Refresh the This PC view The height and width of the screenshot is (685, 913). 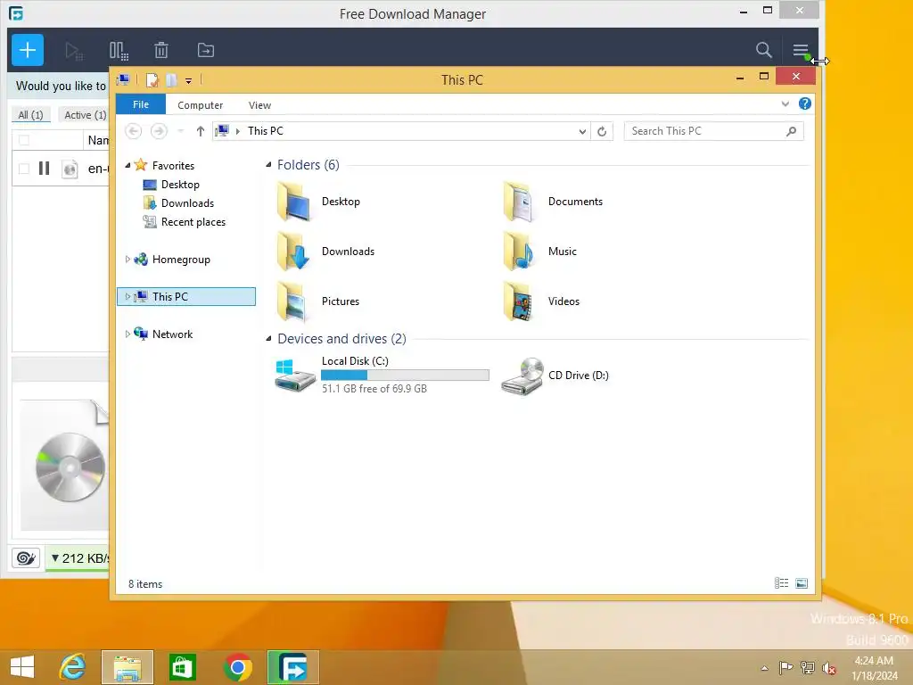602,132
